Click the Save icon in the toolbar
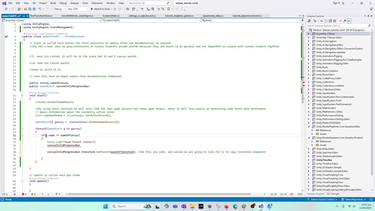The width and height of the screenshot is (375, 211). (x=30, y=9)
